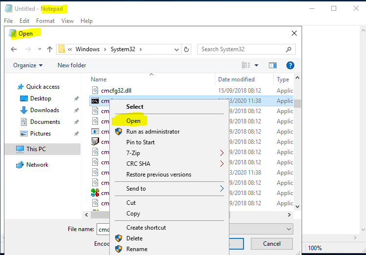Click horizontal scroll right arrow
The width and height of the screenshot is (366, 255).
tap(289, 215)
